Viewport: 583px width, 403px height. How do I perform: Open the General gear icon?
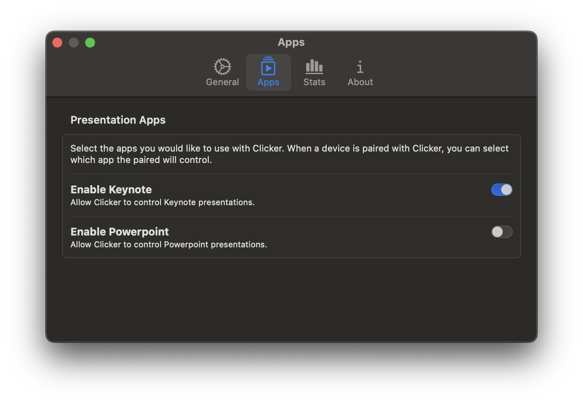pyautogui.click(x=222, y=67)
